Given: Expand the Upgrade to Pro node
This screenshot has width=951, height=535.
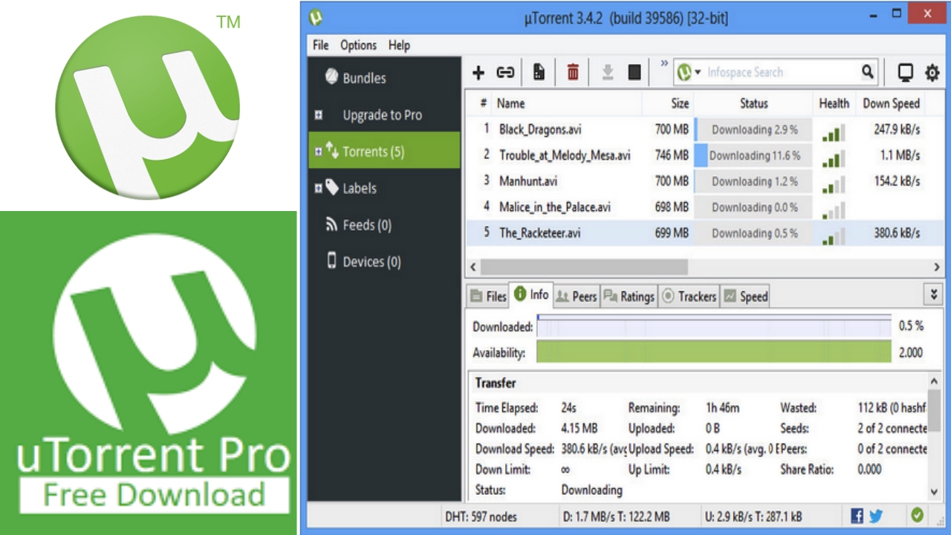Looking at the screenshot, I should 319,115.
